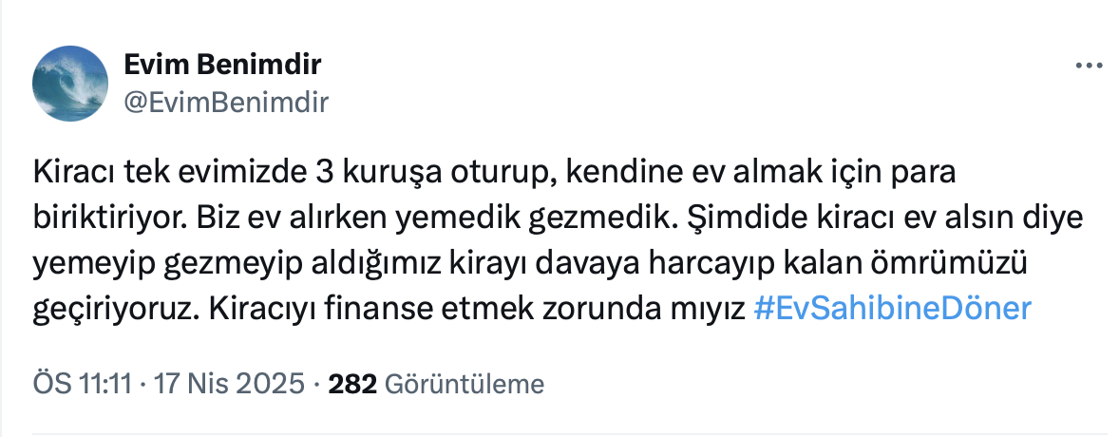The width and height of the screenshot is (1119, 437).
Task: Open the #EvSahibineDöner hashtag
Action: 891,310
